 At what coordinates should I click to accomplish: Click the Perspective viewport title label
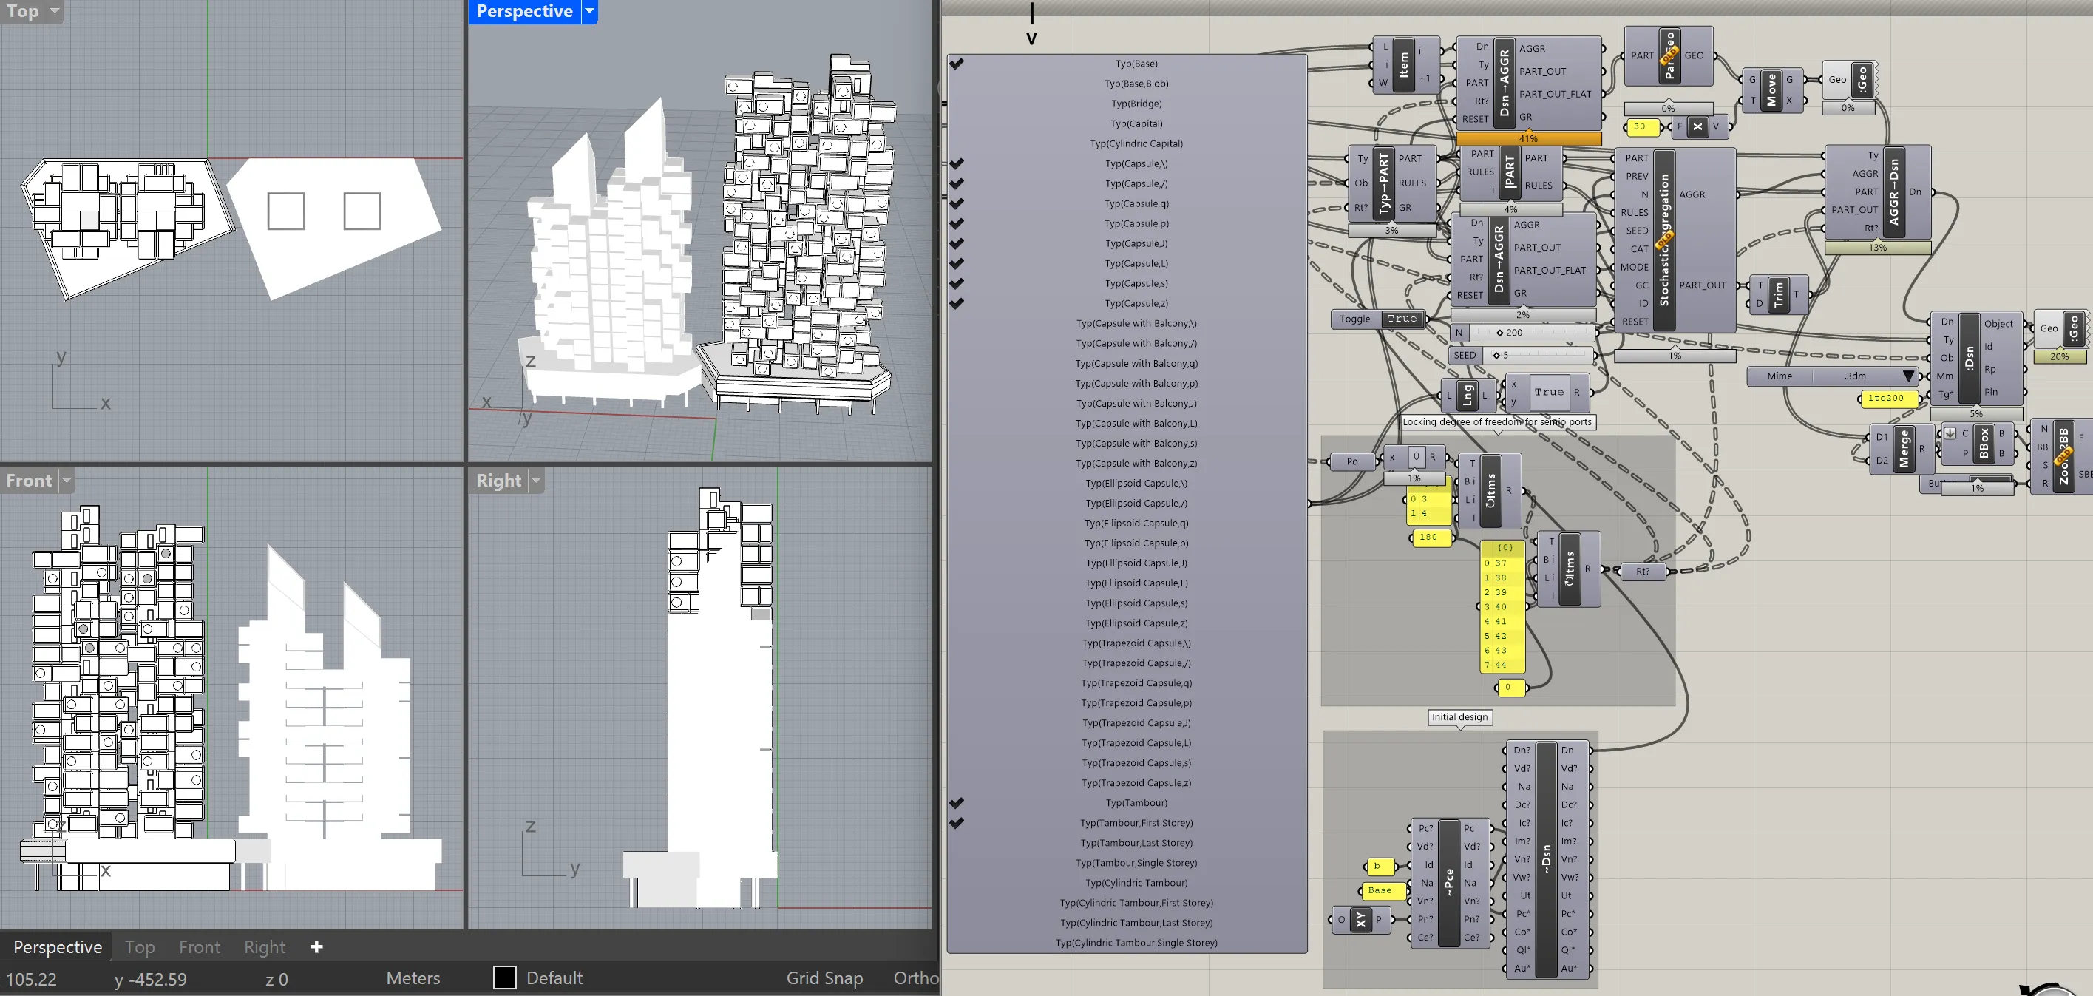pos(524,11)
